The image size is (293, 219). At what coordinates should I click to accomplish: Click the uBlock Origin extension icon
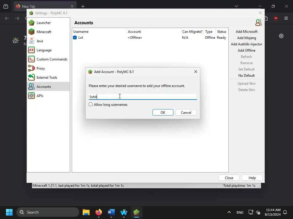[x=276, y=18]
